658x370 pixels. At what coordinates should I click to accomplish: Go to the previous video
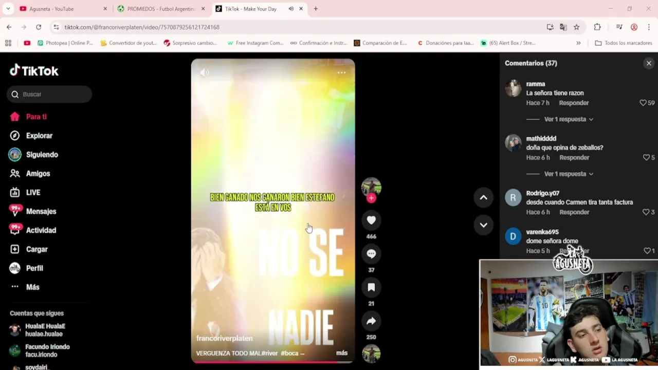(x=483, y=197)
